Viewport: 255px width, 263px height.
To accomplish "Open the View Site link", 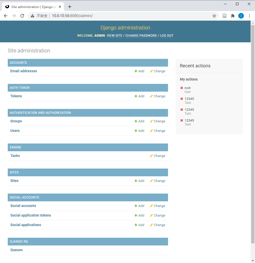I will point(114,36).
